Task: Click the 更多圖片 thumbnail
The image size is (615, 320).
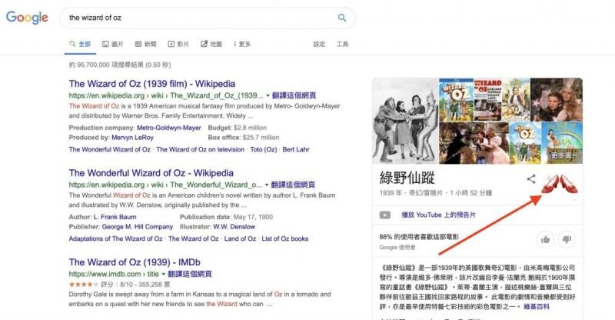Action: coord(562,143)
